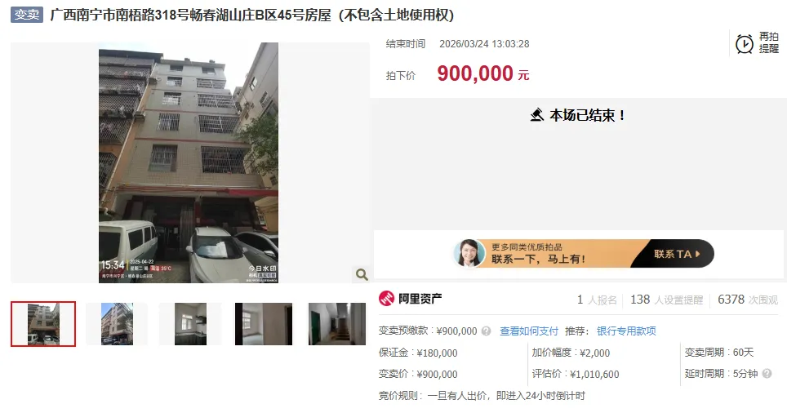Click the magnifier zoom icon on photo

[x=362, y=274]
